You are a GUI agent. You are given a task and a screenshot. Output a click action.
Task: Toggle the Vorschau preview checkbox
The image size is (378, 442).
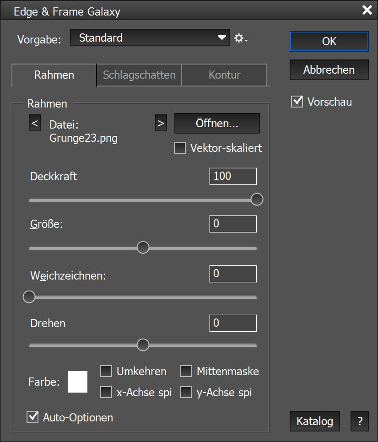297,102
